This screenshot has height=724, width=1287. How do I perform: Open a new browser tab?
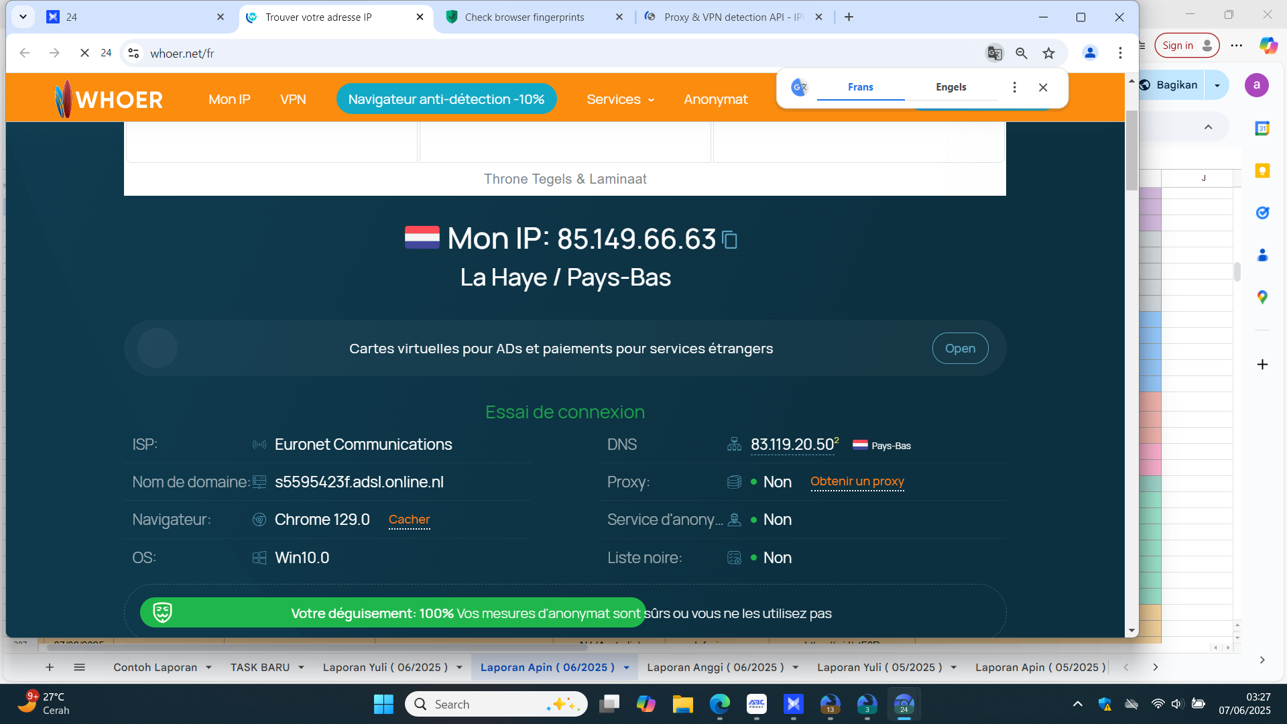tap(849, 17)
